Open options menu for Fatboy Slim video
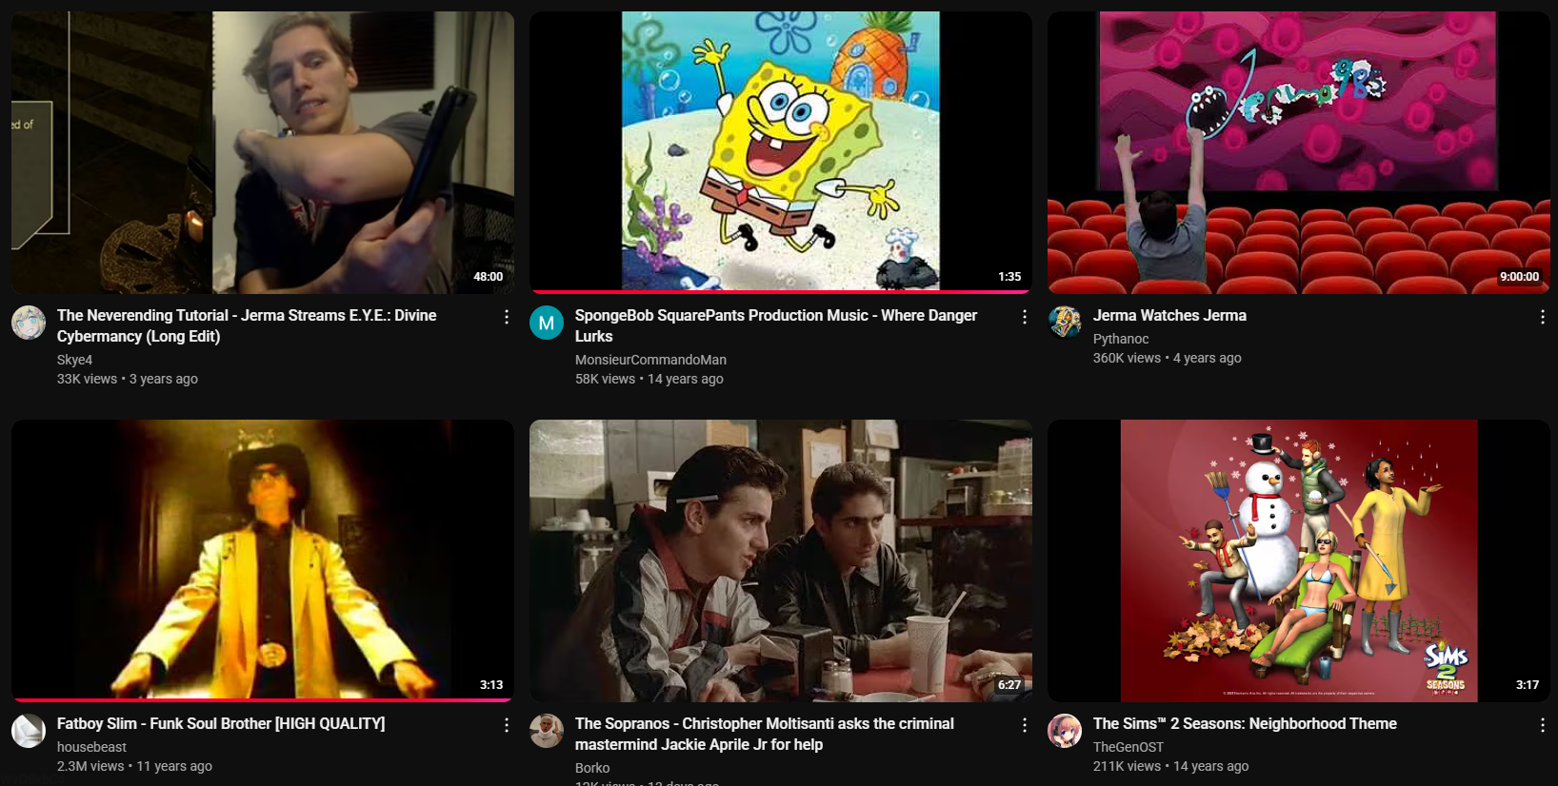Image resolution: width=1558 pixels, height=786 pixels. [x=507, y=725]
